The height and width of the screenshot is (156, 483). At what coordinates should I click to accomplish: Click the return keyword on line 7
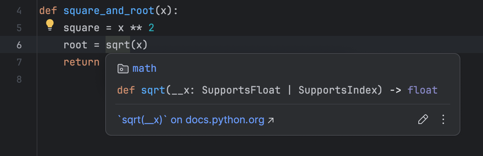click(x=81, y=62)
